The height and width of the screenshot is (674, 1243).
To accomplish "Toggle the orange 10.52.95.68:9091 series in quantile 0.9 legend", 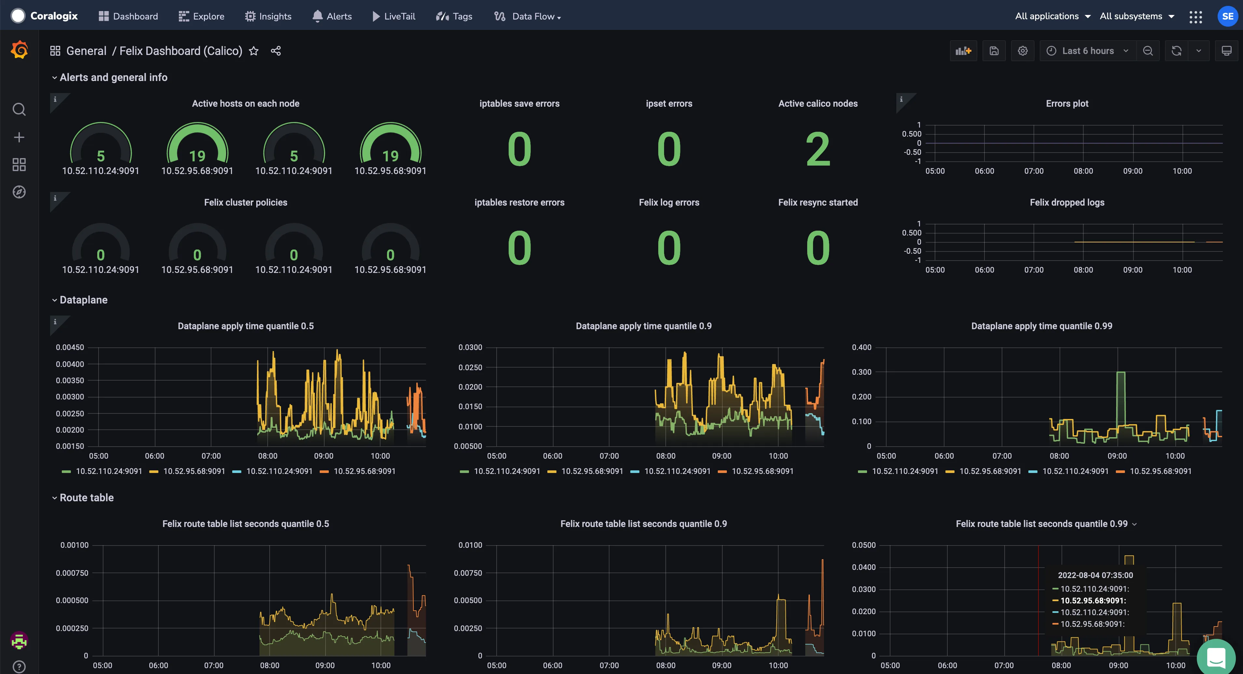I will (755, 471).
